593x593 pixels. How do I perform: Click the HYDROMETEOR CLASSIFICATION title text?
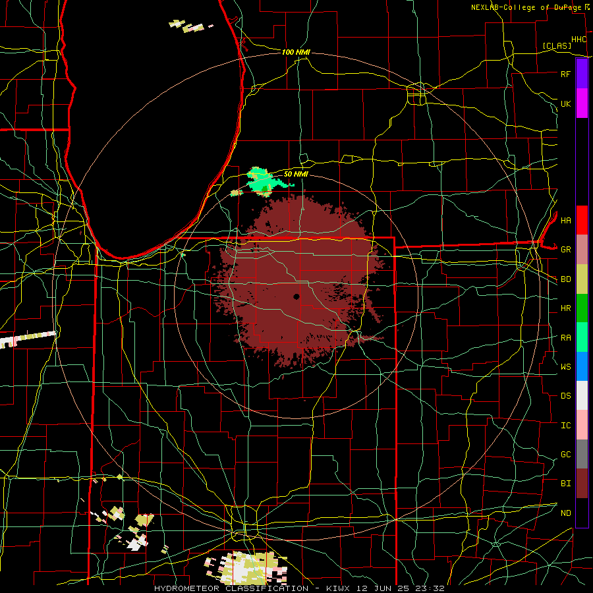pyautogui.click(x=231, y=588)
